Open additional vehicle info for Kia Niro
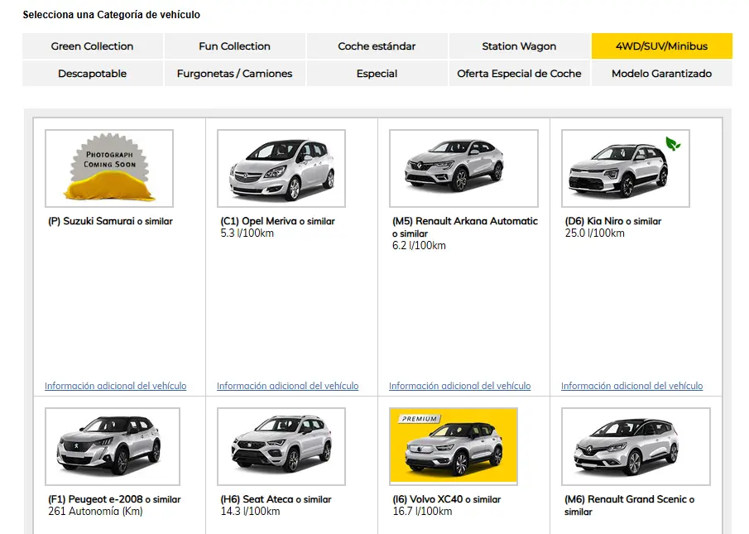 click(632, 386)
